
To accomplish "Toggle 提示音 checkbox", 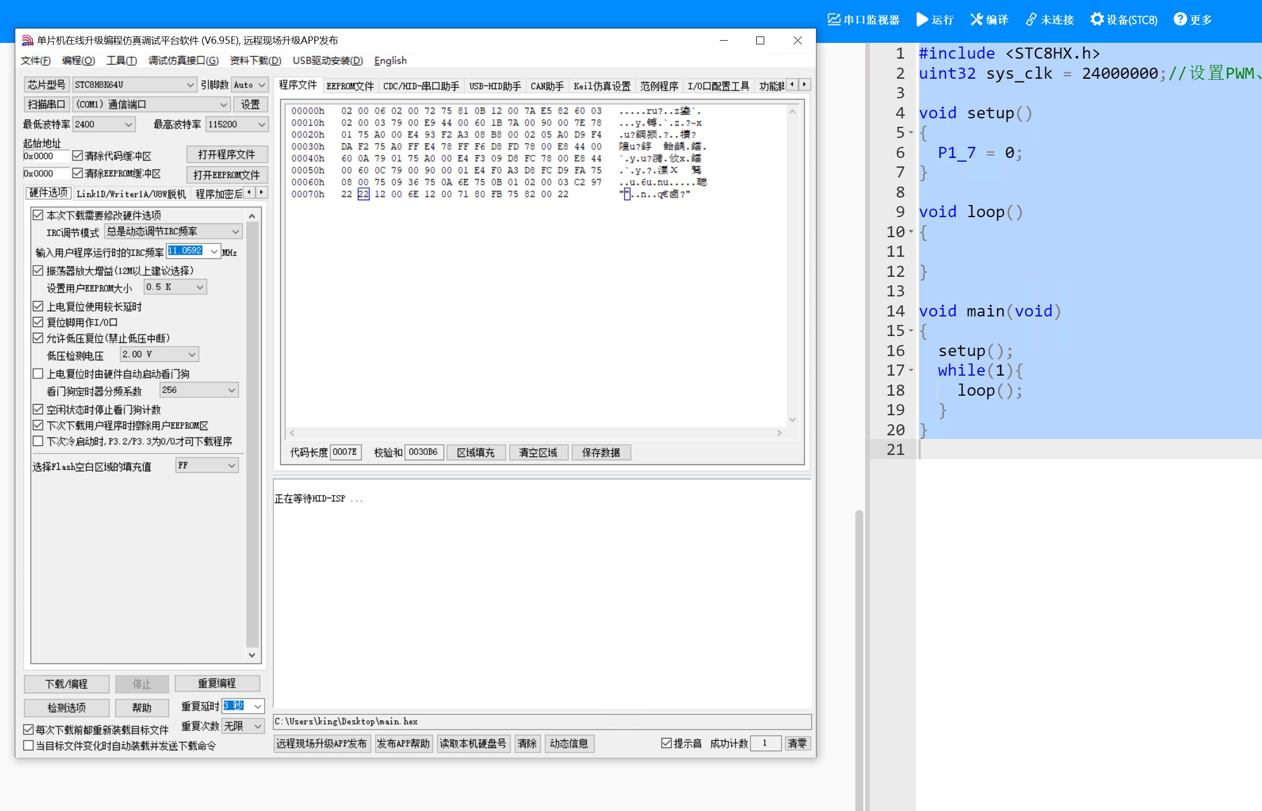I will pos(666,743).
